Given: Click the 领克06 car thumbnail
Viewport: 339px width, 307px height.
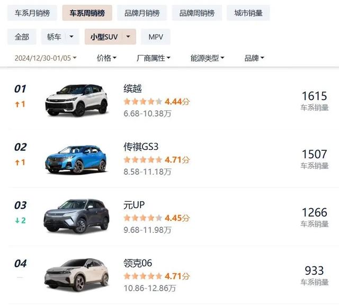Looking at the screenshot, I should point(77,275).
